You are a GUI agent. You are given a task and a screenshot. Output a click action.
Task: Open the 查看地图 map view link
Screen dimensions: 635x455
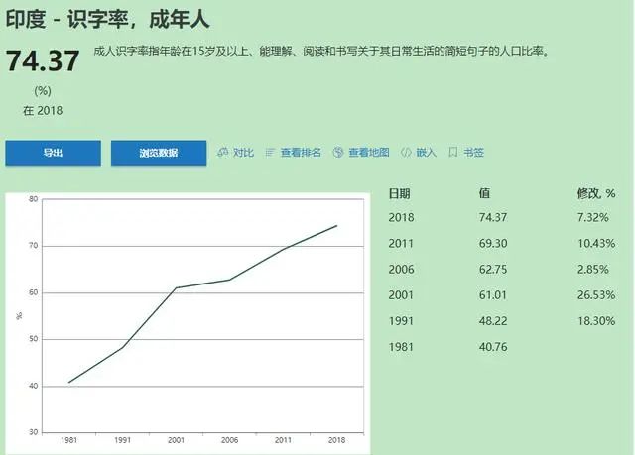368,153
